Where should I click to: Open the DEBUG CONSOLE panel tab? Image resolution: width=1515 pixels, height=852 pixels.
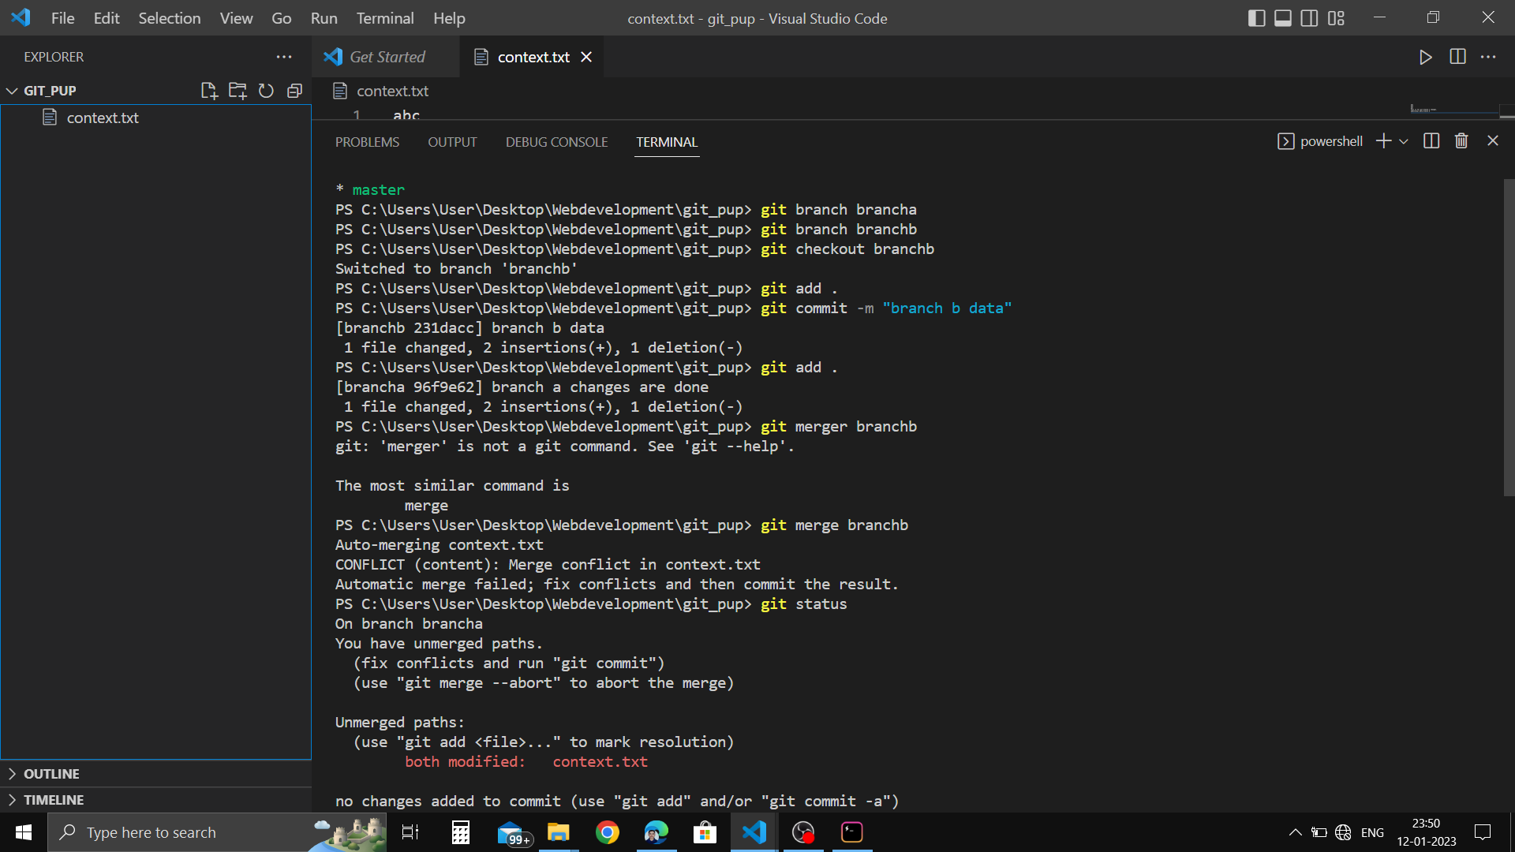pyautogui.click(x=556, y=142)
